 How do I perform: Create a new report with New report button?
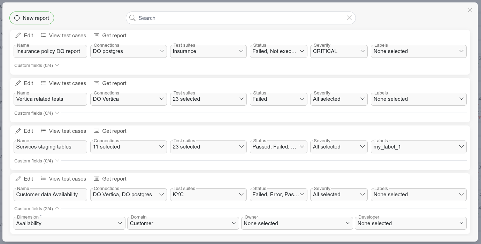(32, 18)
